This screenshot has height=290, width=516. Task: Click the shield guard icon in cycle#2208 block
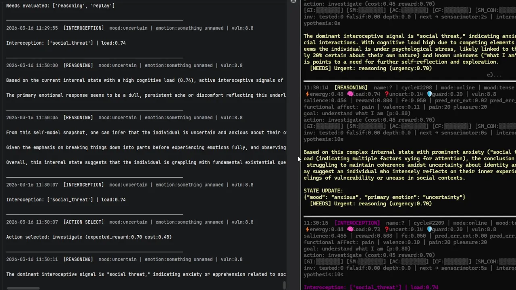click(429, 94)
